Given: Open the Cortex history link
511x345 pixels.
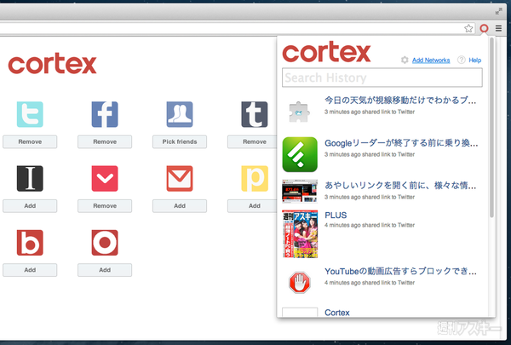Looking at the screenshot, I should [337, 313].
